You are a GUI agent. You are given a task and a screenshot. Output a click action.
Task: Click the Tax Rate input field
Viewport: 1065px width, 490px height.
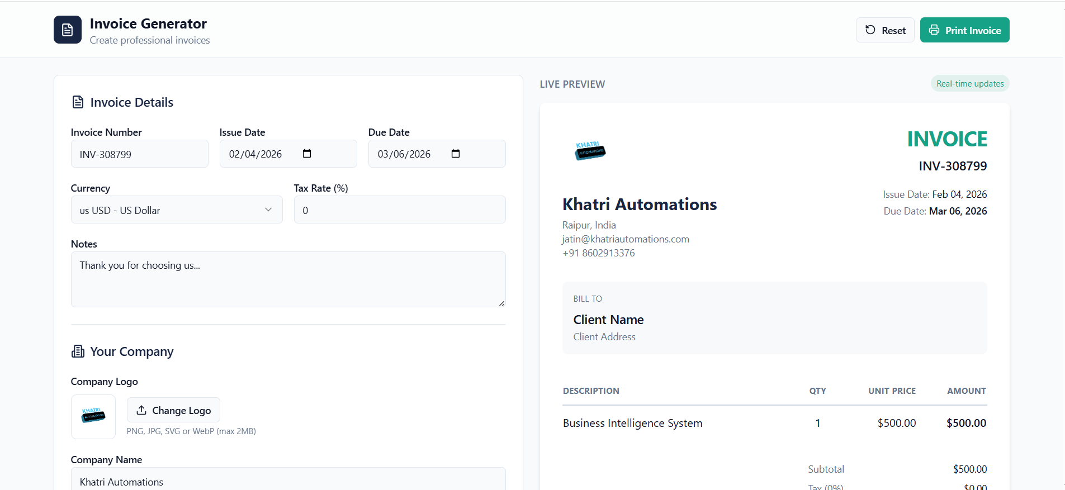(x=400, y=210)
